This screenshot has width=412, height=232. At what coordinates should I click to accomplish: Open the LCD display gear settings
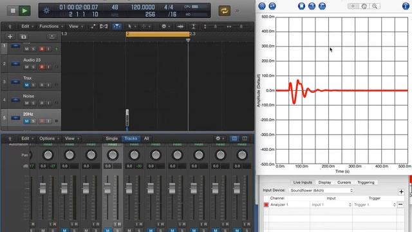click(x=46, y=10)
